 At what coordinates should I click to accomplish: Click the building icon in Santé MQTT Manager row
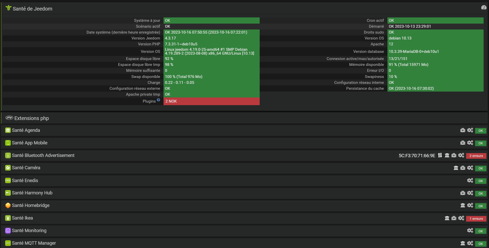click(463, 243)
